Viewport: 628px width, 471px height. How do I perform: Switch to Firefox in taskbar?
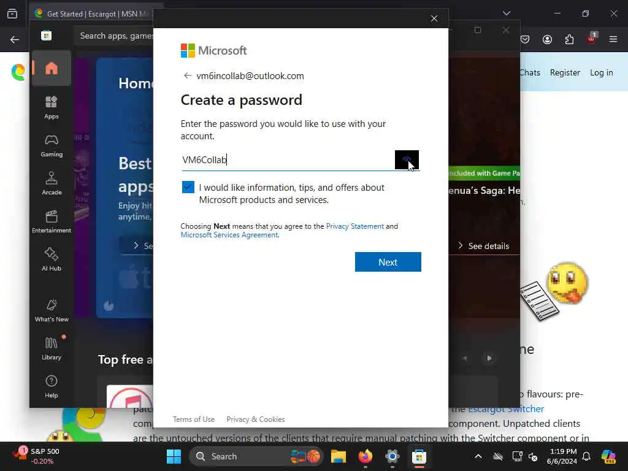366,456
